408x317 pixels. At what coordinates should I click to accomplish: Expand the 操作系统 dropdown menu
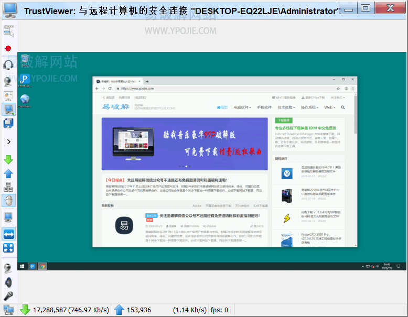point(309,107)
